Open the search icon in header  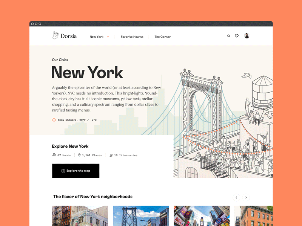(229, 36)
